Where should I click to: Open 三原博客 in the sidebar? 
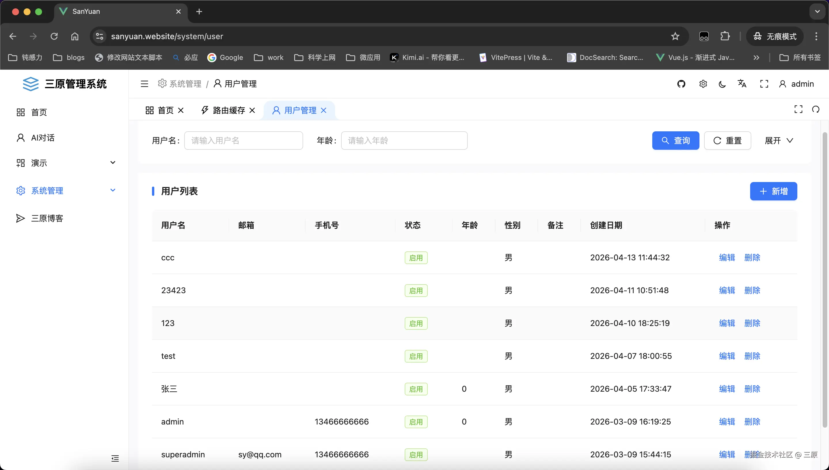point(47,218)
